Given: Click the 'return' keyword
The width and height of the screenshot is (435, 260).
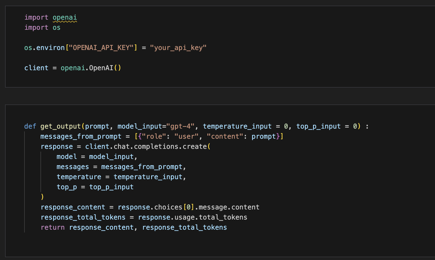Looking at the screenshot, I should pos(53,227).
